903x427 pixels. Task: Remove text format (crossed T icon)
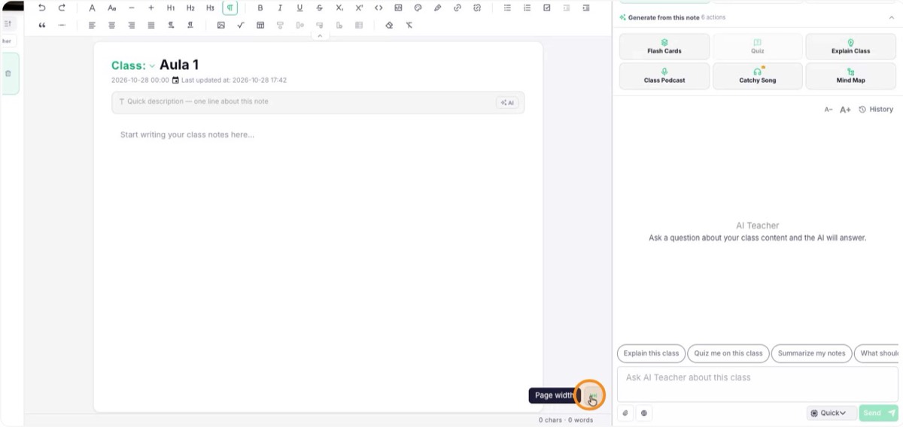tap(409, 25)
